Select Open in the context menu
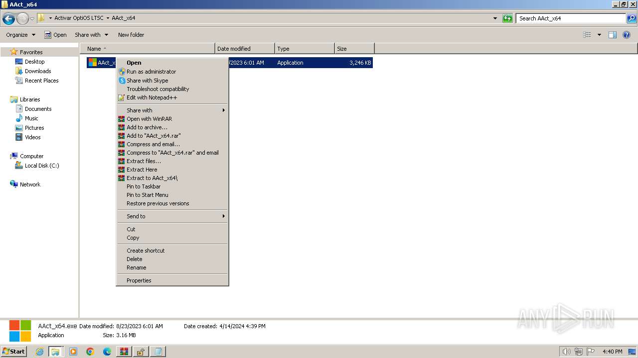The image size is (638, 358). pyautogui.click(x=172, y=63)
